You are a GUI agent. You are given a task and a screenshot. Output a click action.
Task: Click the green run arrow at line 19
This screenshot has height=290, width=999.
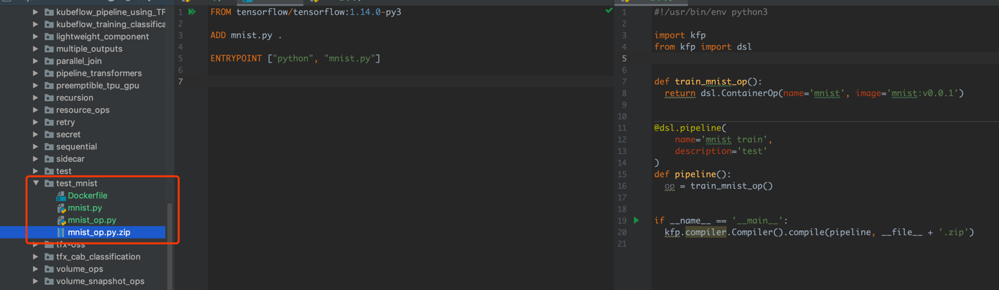pos(636,220)
